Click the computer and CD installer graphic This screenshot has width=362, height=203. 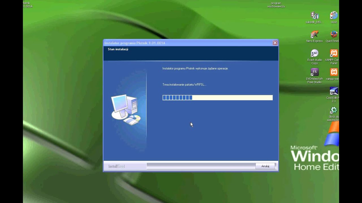click(126, 109)
